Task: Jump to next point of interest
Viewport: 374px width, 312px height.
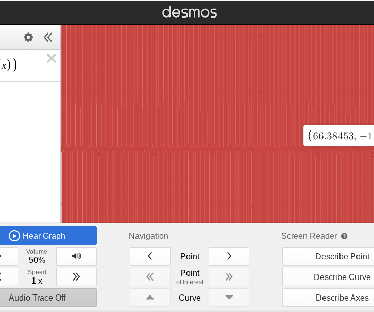Action: (x=229, y=277)
